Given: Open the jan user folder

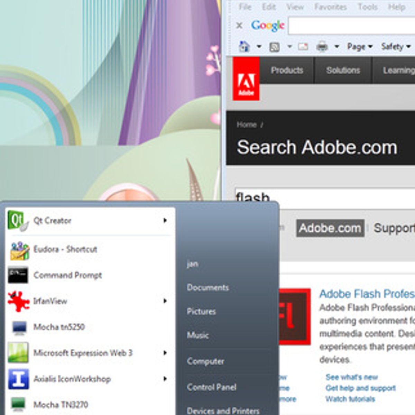Looking at the screenshot, I should point(193,264).
